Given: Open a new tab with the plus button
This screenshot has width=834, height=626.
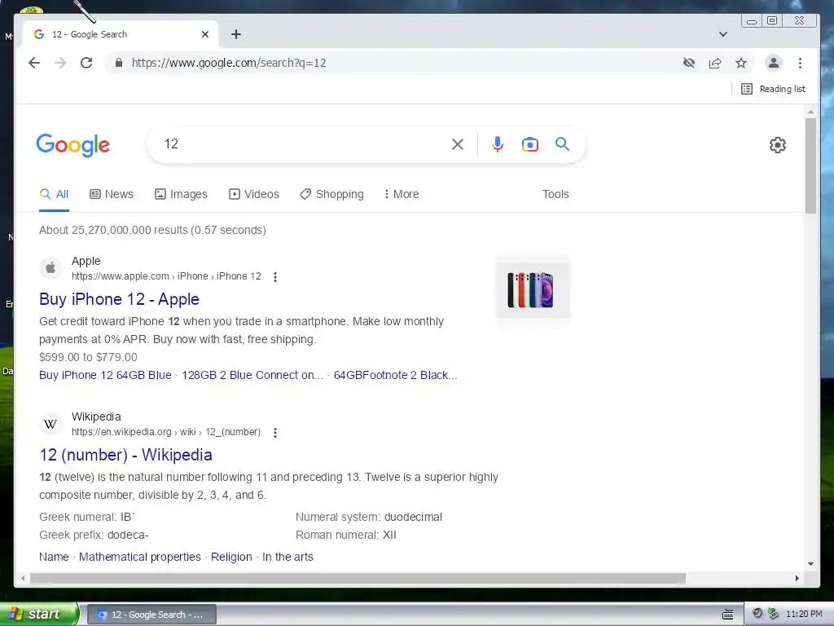Looking at the screenshot, I should (x=236, y=34).
